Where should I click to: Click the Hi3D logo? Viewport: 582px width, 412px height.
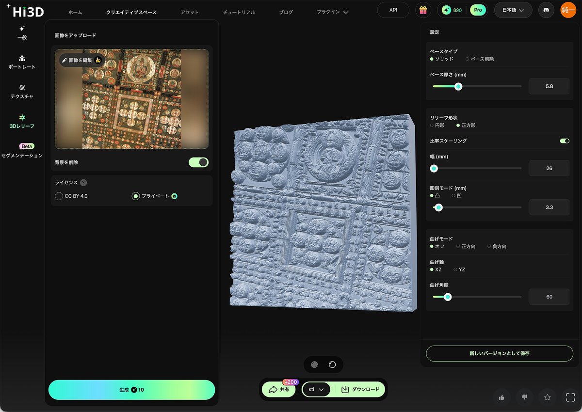(x=25, y=10)
